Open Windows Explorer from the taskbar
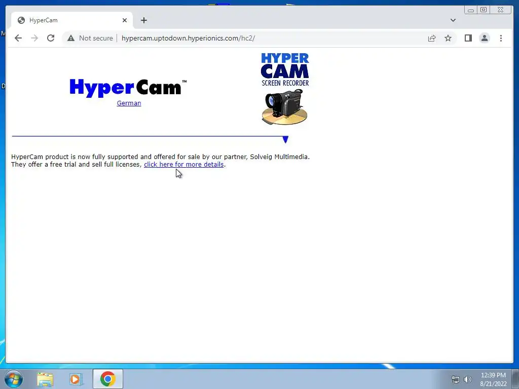This screenshot has width=519, height=389. coord(45,379)
